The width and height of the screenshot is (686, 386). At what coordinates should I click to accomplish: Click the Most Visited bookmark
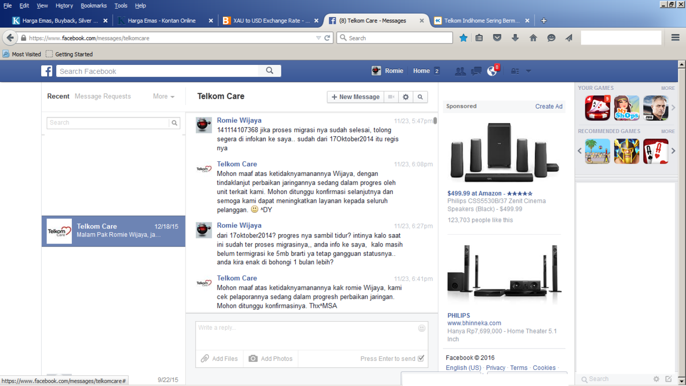coord(22,54)
